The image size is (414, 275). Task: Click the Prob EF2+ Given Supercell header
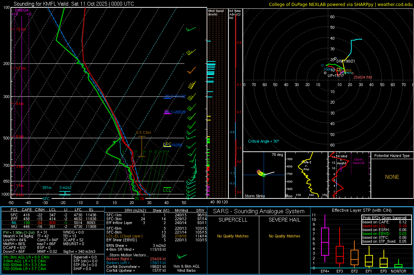(x=385, y=218)
